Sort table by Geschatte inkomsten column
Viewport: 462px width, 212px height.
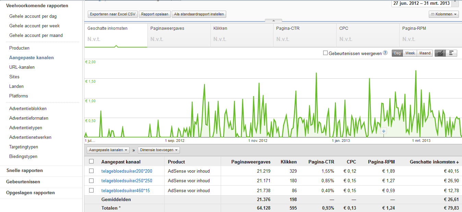pos(435,162)
